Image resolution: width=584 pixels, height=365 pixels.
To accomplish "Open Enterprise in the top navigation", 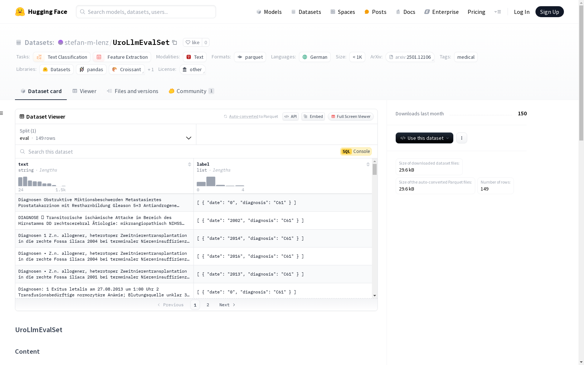I will (441, 12).
